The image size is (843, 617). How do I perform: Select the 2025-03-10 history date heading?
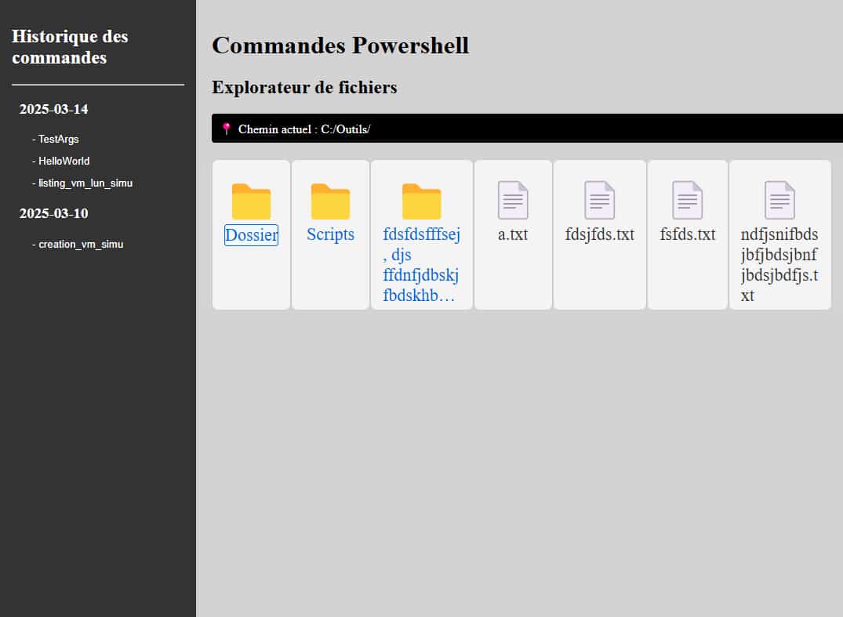(54, 213)
